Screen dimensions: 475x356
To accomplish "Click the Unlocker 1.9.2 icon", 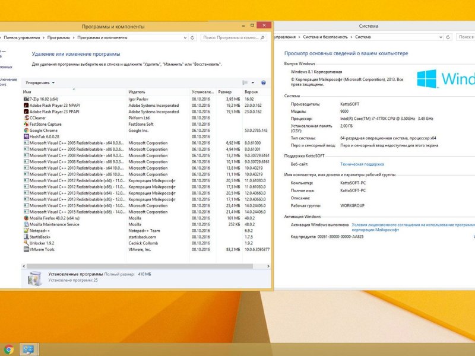I will point(26,243).
